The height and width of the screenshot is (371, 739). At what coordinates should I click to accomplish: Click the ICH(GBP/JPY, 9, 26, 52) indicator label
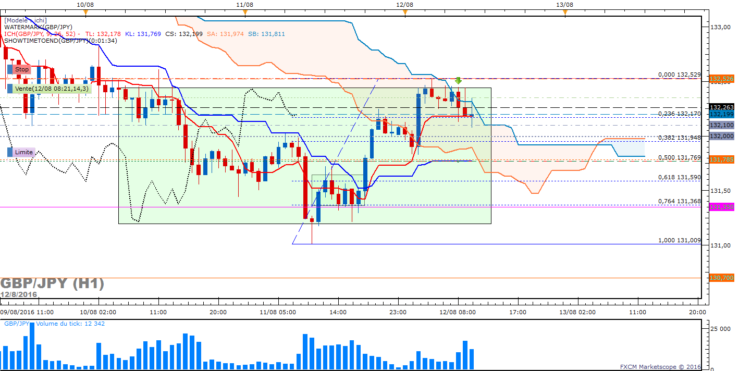40,34
